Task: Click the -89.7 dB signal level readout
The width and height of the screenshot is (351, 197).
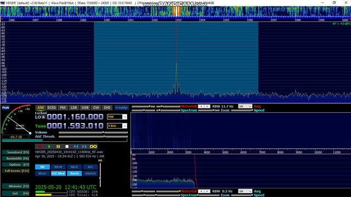Action: point(16,137)
